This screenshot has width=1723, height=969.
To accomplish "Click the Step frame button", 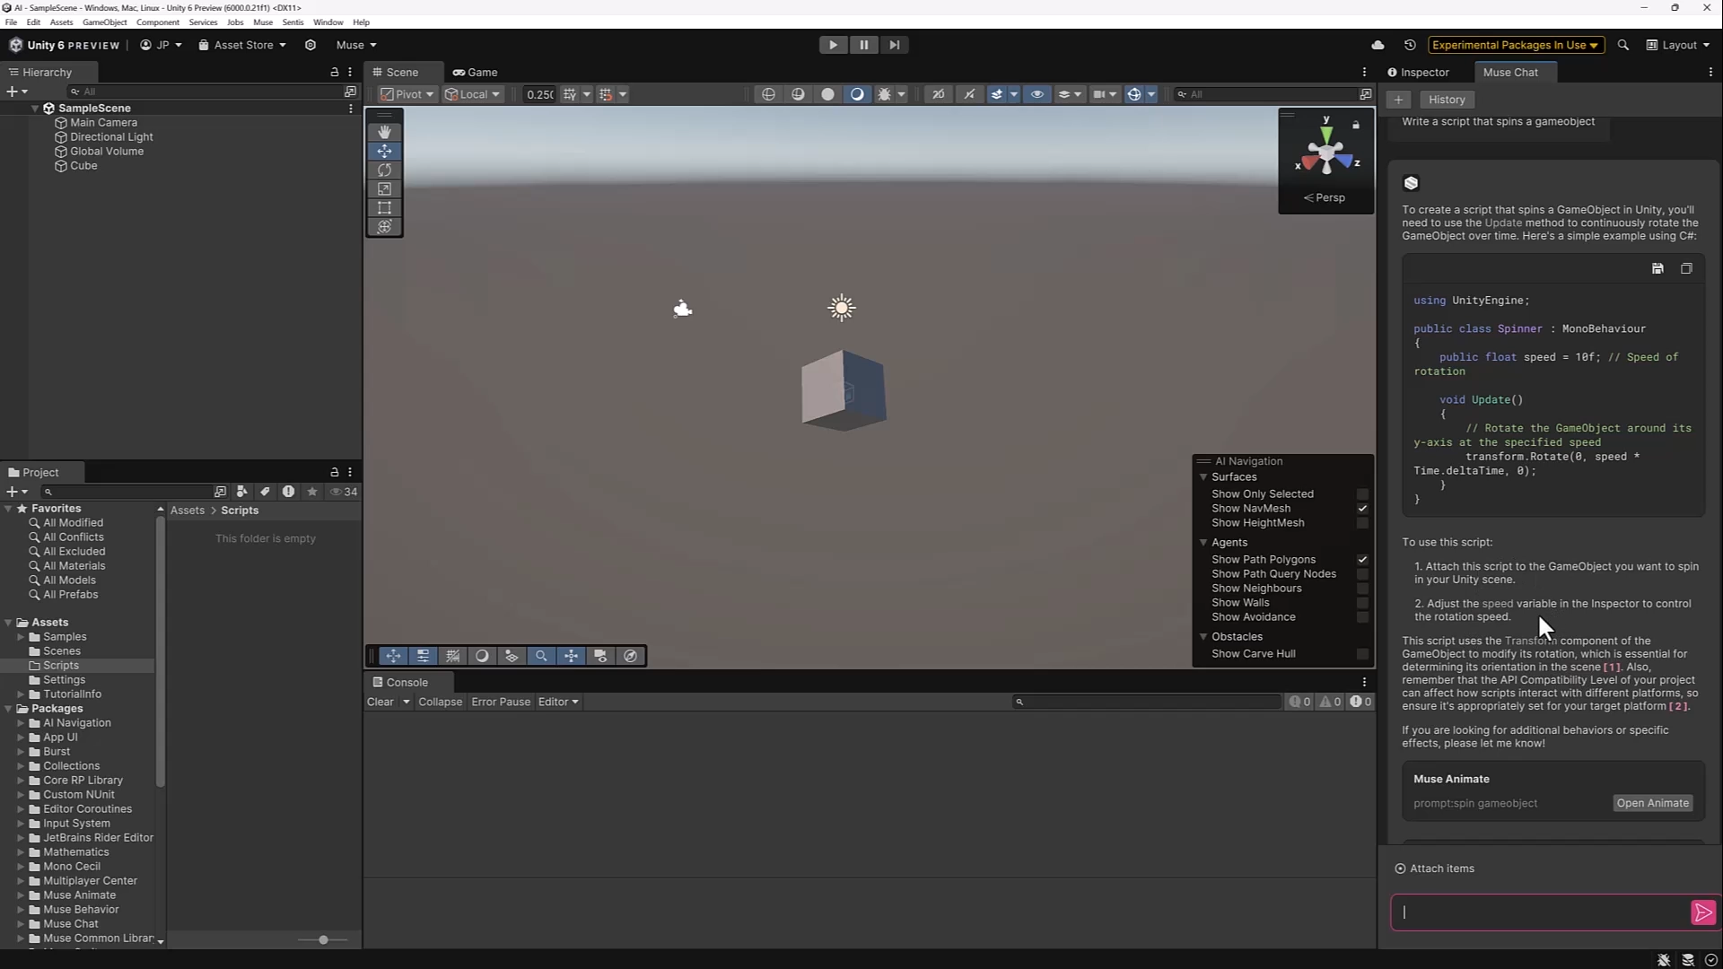I will click(894, 45).
